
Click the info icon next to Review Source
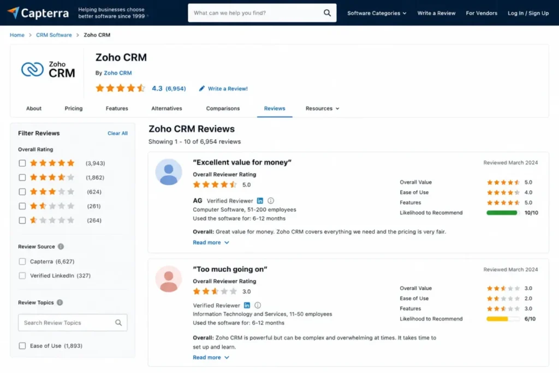[61, 246]
